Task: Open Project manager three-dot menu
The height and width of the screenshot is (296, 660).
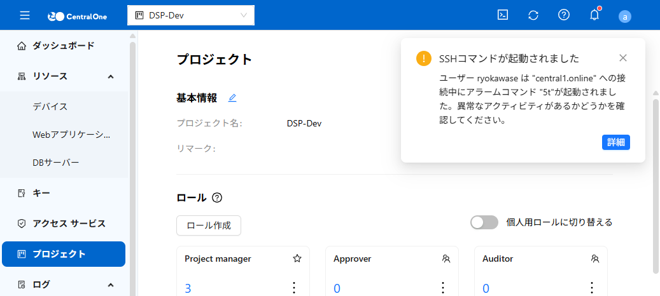Action: (x=294, y=288)
